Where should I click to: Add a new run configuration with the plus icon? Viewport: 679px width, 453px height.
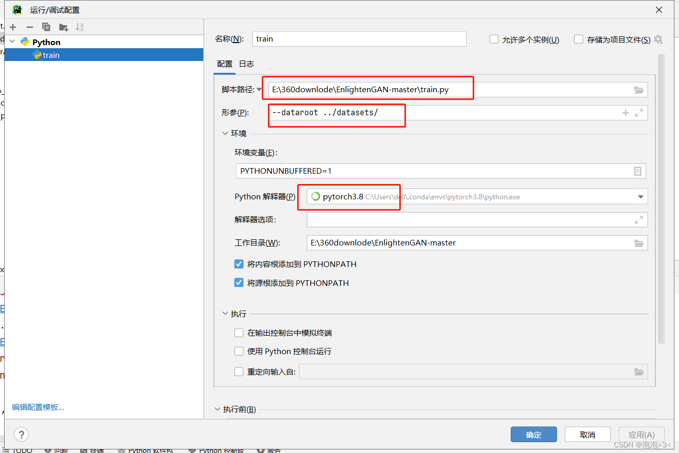tap(12, 27)
